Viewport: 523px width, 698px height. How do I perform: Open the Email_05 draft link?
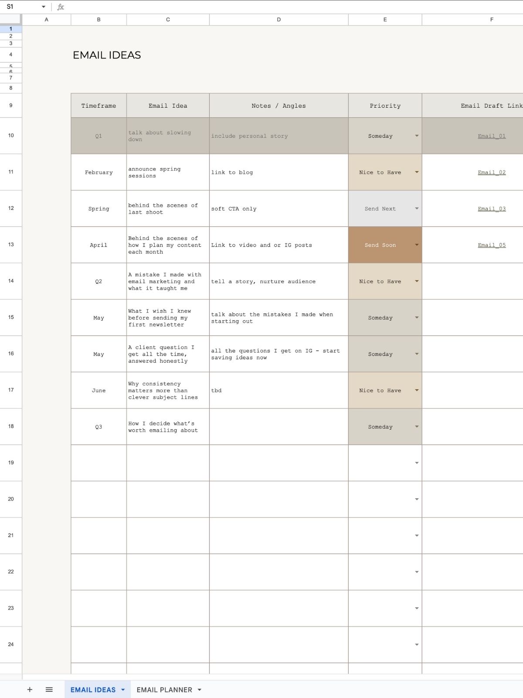[491, 245]
